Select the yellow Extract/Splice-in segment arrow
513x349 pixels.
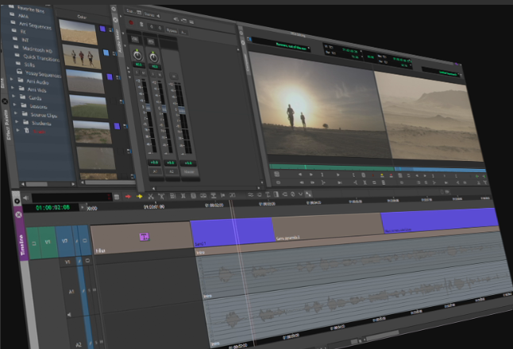140,197
